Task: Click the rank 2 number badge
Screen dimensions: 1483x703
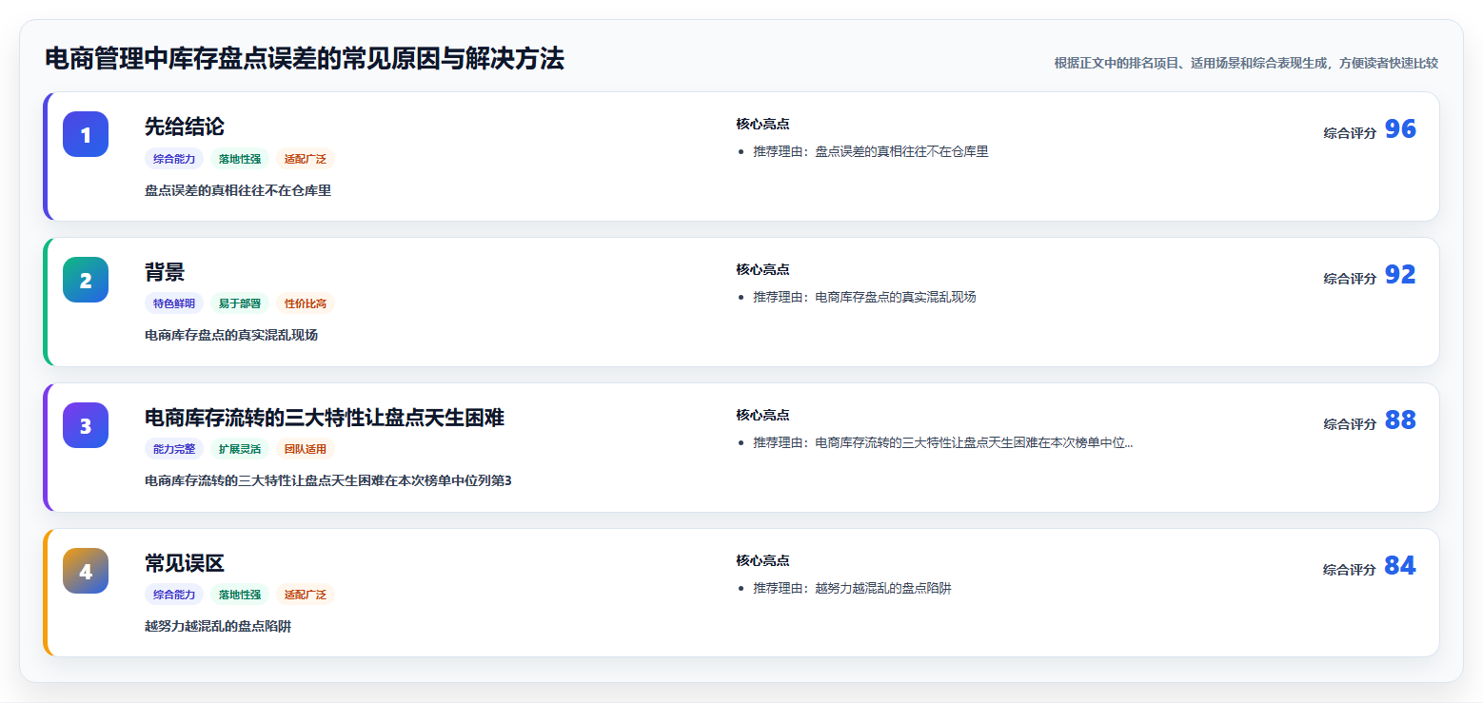Action: 86,280
